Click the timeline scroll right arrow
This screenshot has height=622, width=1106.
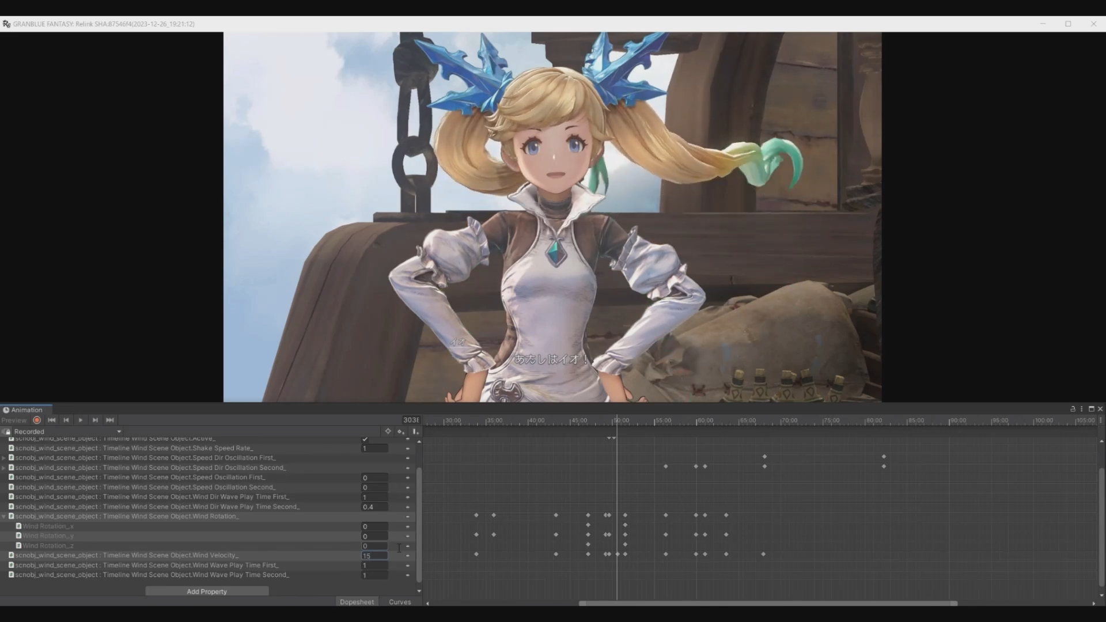pyautogui.click(x=1093, y=604)
